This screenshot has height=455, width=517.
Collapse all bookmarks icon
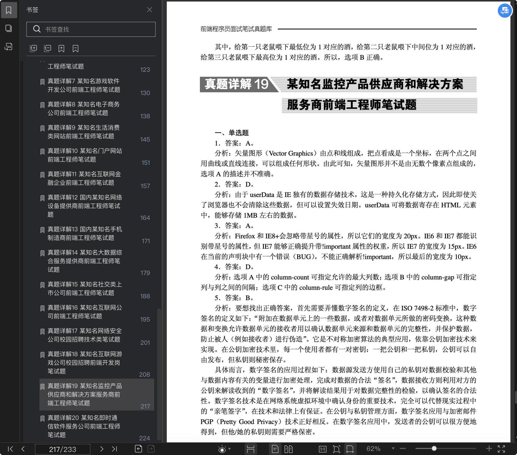[x=47, y=48]
